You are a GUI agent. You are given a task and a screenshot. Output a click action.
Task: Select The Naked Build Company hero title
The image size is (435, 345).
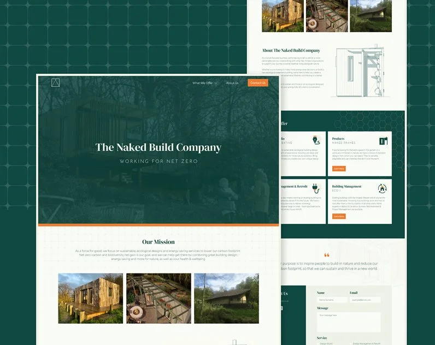point(158,147)
